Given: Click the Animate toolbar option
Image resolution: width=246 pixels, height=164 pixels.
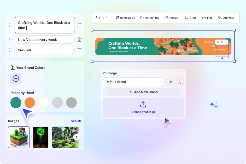Looking at the screenshot, I should [x=226, y=18].
